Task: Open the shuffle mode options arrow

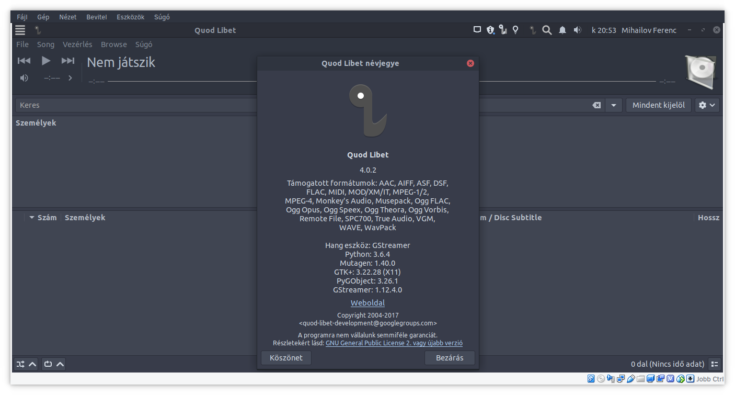Action: 32,364
